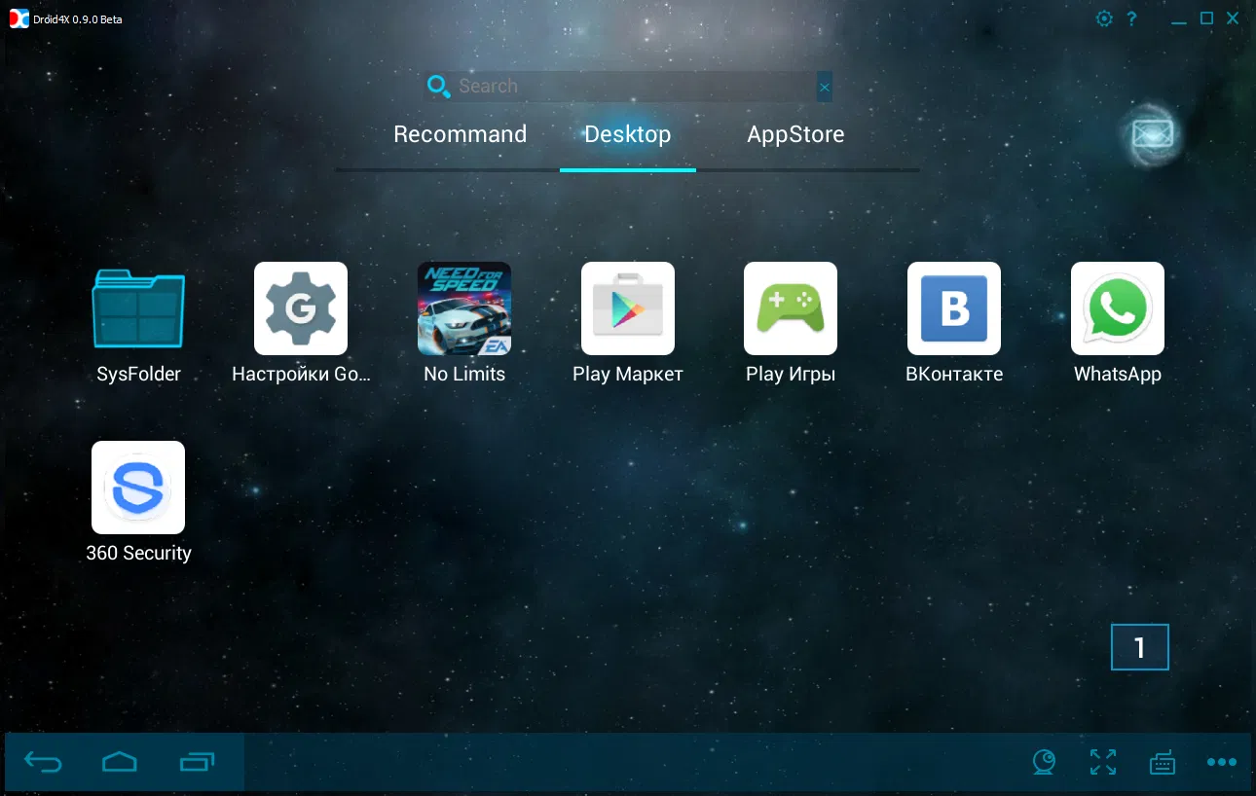Screen dimensions: 1256x796
Task: Open the WhatsApp app
Action: pos(1118,308)
